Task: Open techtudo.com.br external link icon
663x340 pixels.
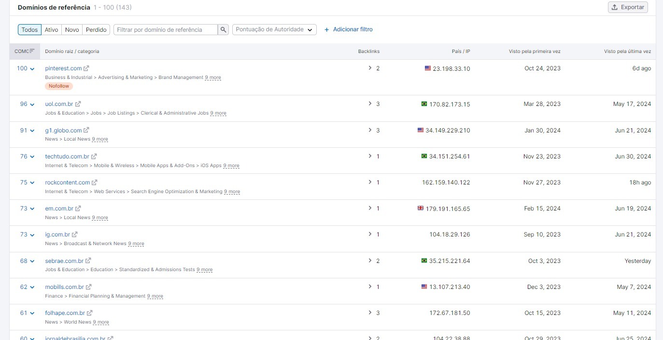Action: click(x=94, y=157)
